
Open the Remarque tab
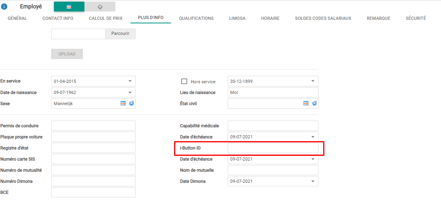coord(379,18)
